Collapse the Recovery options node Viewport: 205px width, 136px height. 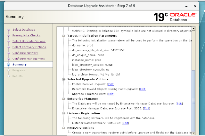tap(63, 128)
